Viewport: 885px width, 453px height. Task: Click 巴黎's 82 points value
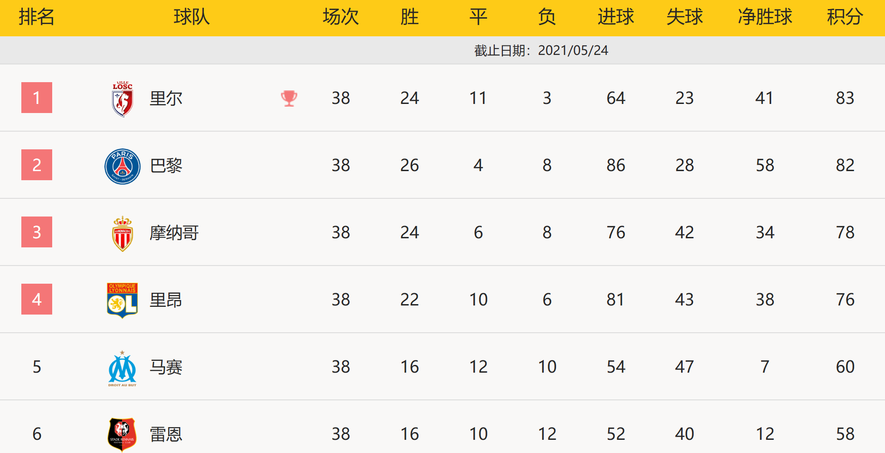pos(845,165)
